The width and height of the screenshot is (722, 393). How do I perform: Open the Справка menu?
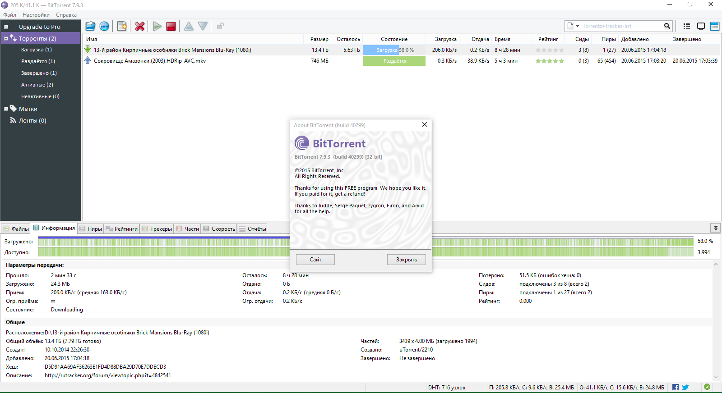click(x=66, y=15)
